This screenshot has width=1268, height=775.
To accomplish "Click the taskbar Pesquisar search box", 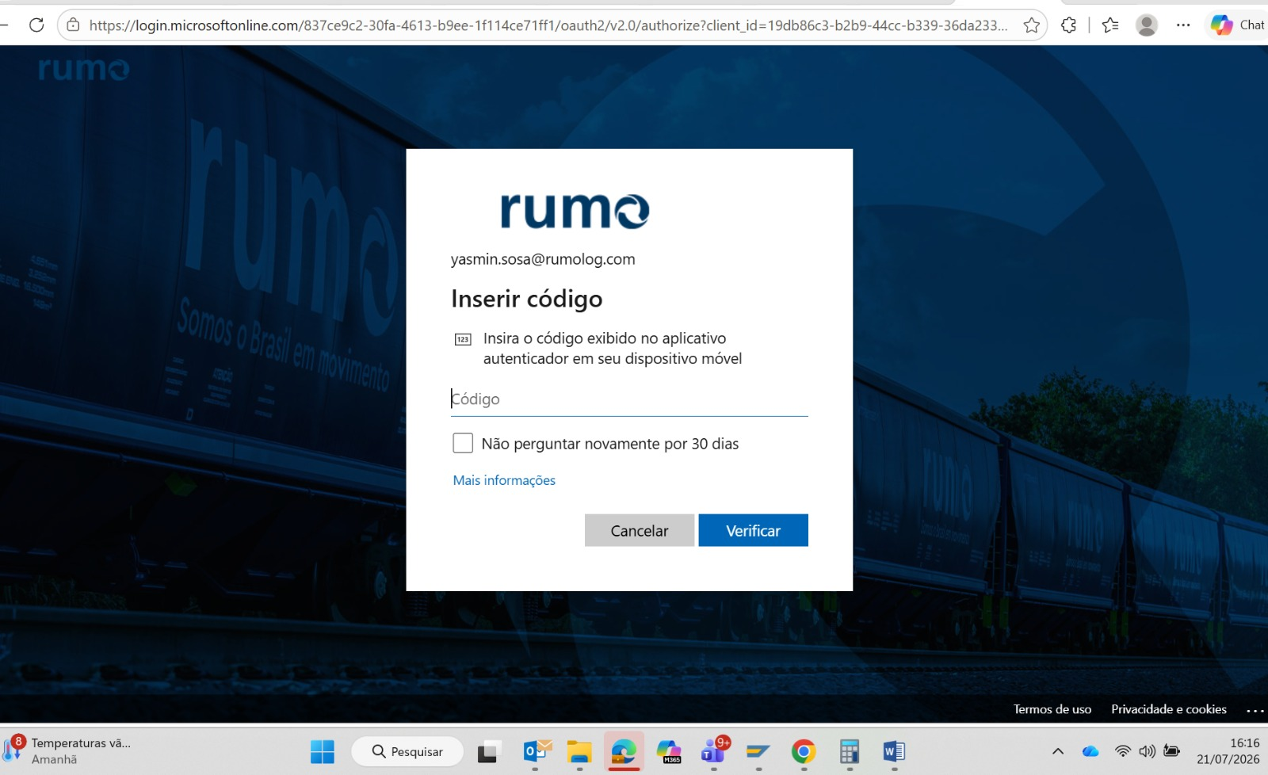I will [x=407, y=751].
